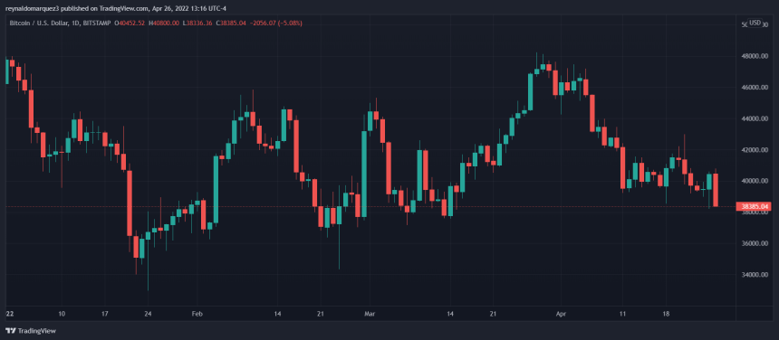The image size is (779, 340).
Task: Click the 36000.00 price axis label
Action: point(755,244)
